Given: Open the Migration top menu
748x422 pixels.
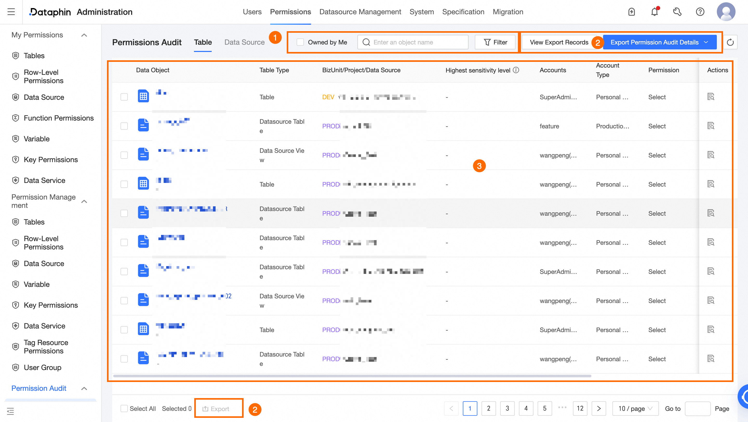Looking at the screenshot, I should [x=508, y=12].
